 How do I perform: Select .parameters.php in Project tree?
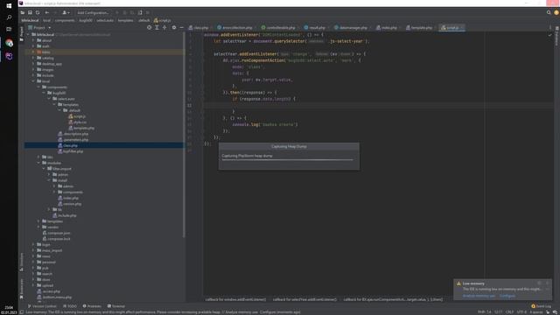[x=73, y=140]
